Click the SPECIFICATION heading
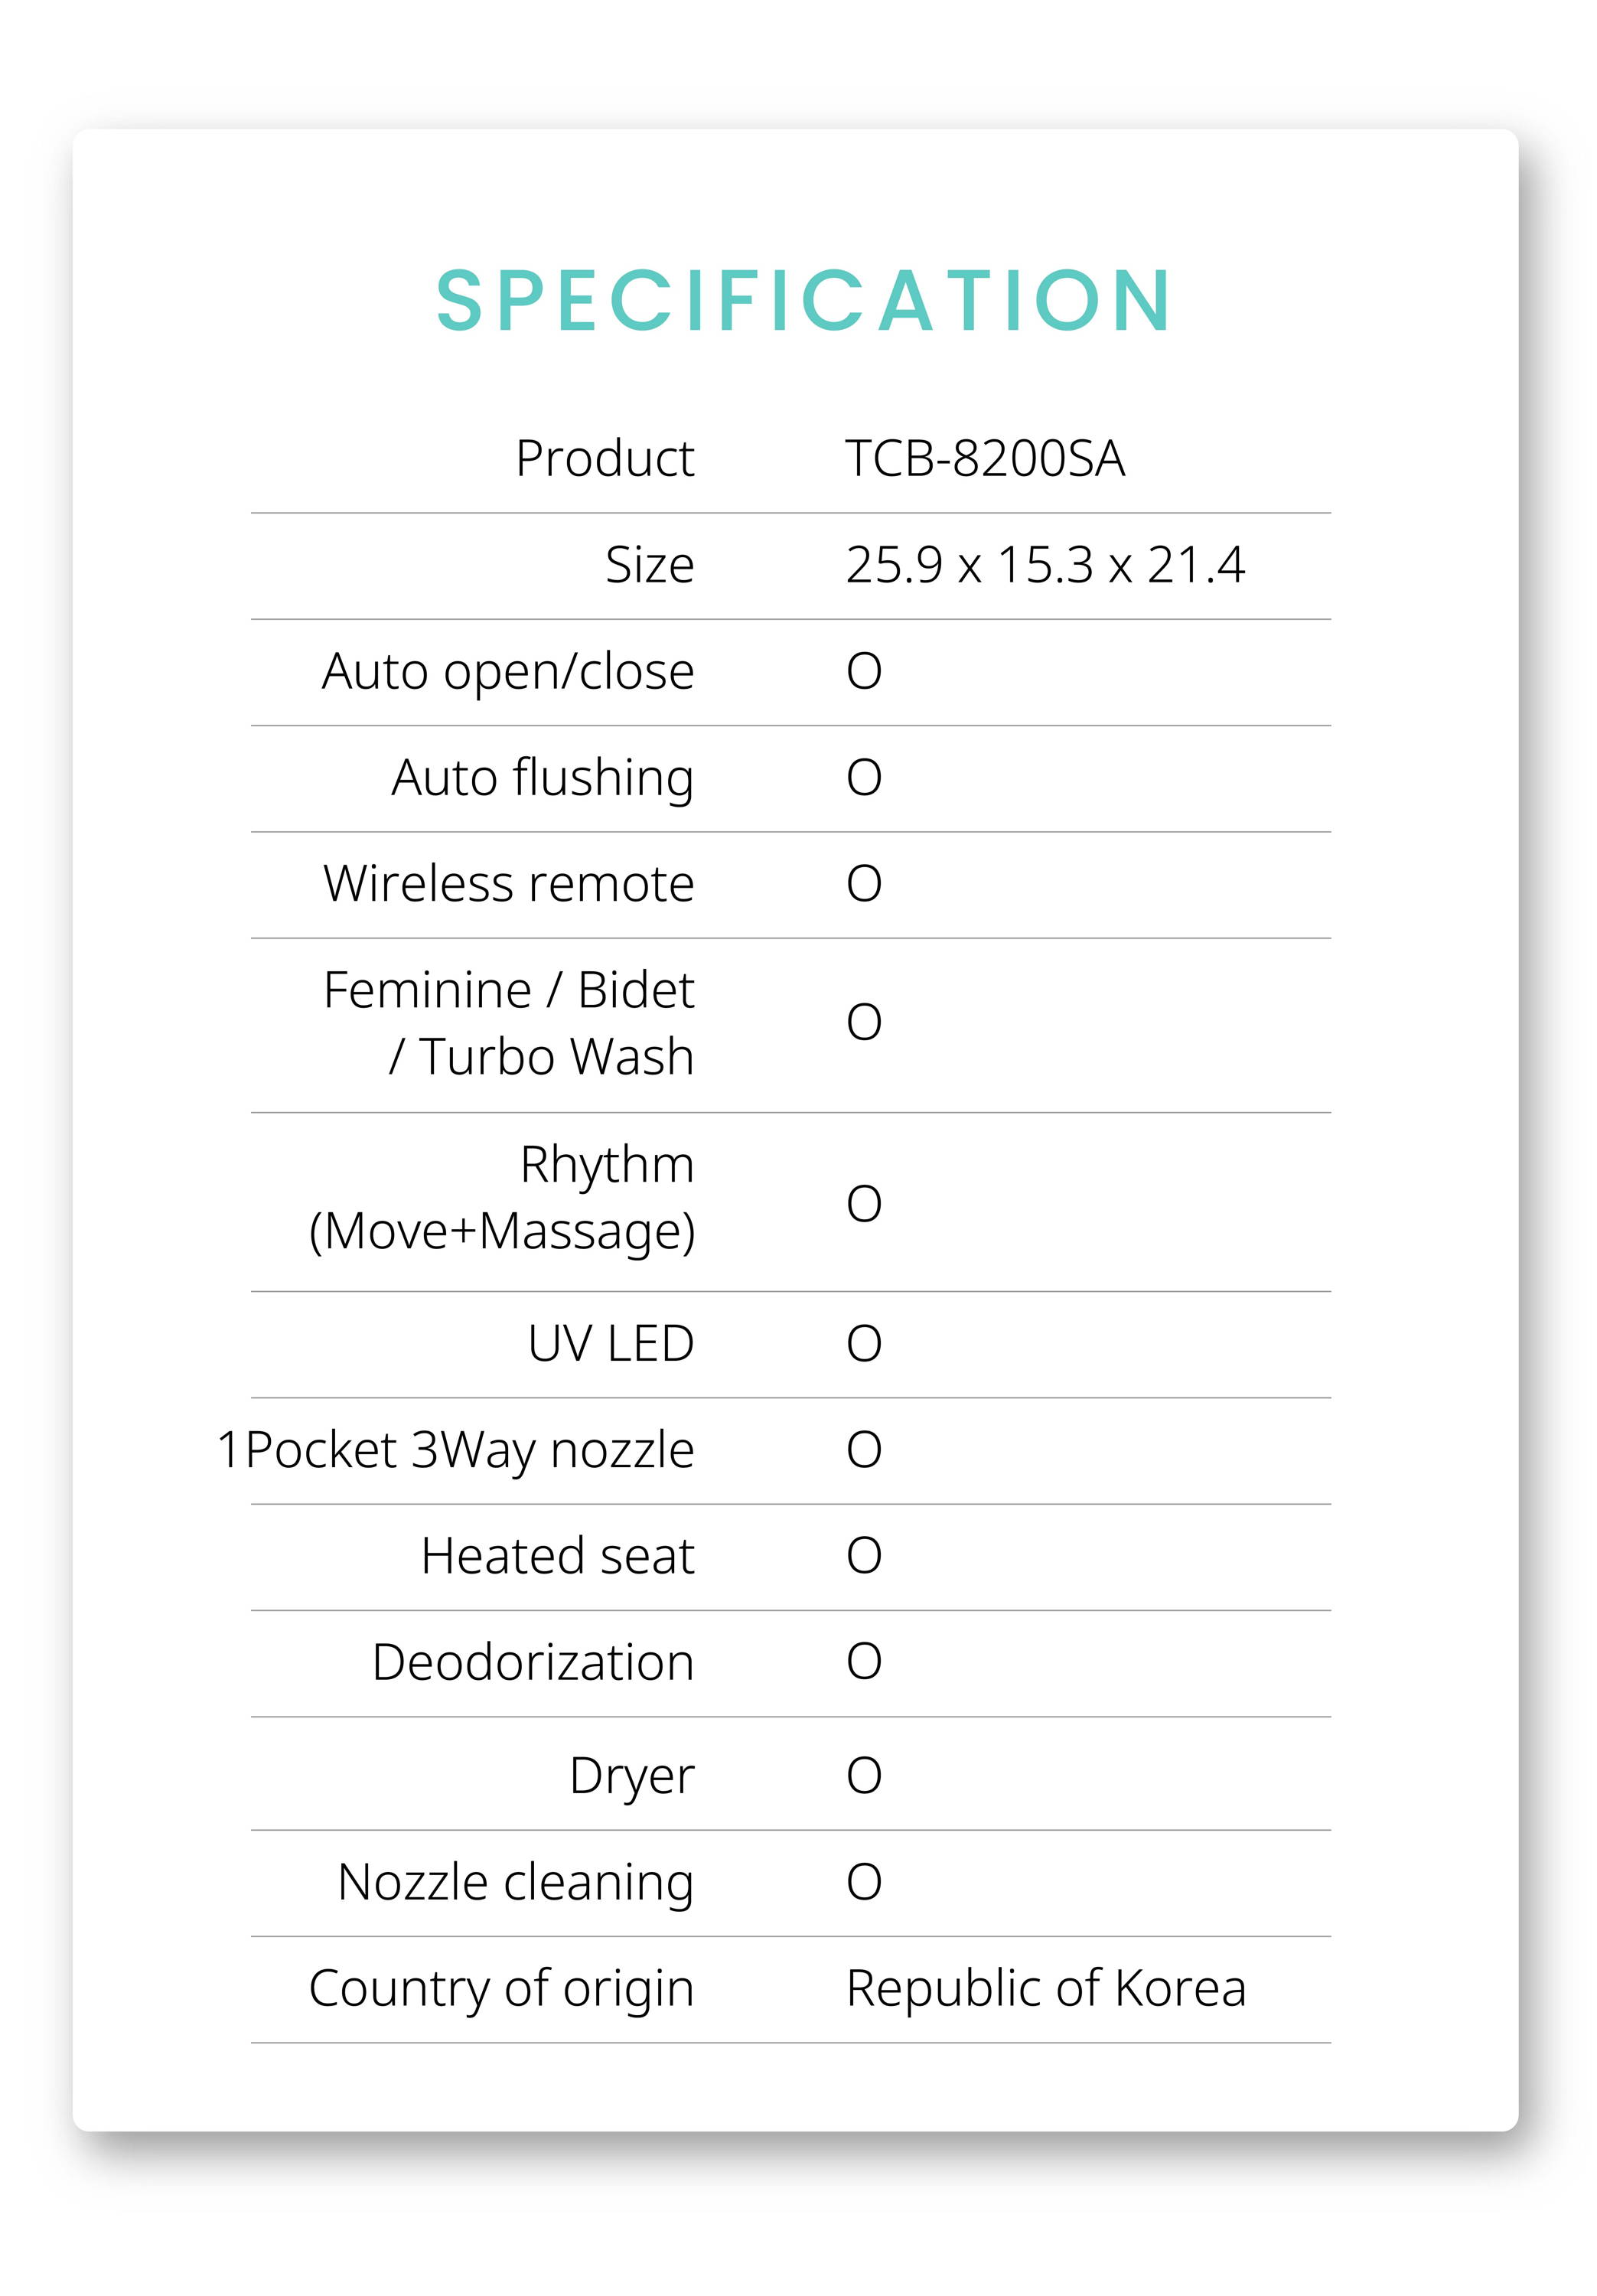1597x2296 pixels. (x=803, y=300)
